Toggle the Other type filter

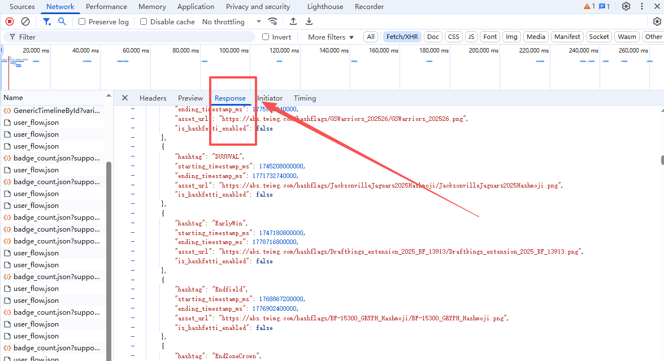click(653, 37)
